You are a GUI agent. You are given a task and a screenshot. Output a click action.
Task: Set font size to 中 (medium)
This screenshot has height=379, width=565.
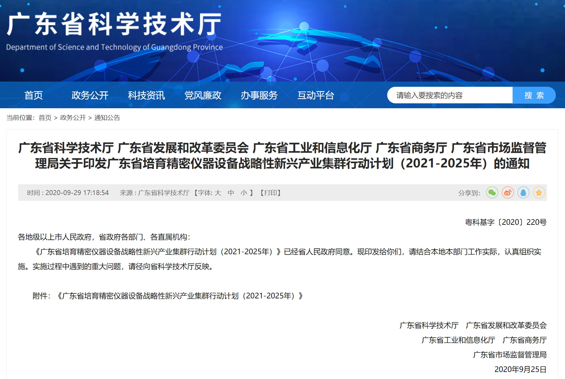(231, 193)
